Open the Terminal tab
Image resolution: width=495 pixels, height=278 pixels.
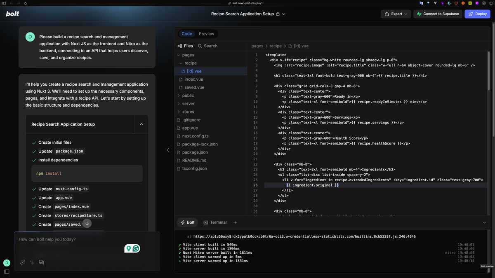point(215,222)
